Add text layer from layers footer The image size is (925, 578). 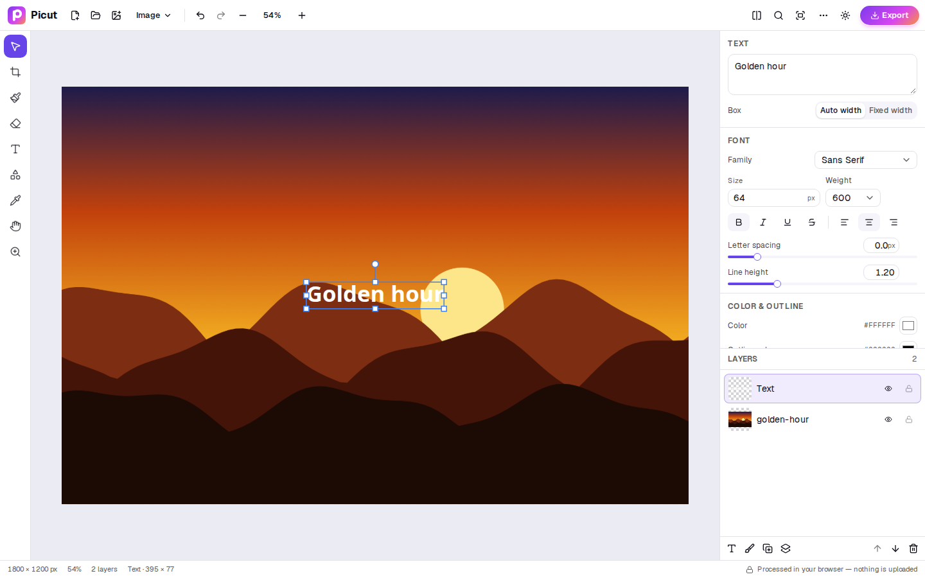(732, 548)
